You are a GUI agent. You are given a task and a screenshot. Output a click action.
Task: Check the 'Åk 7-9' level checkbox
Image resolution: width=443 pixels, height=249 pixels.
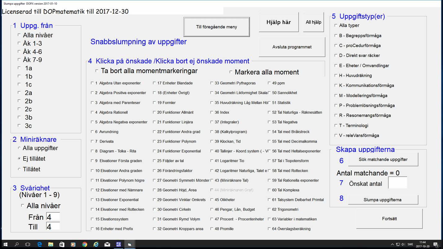[x=19, y=60]
